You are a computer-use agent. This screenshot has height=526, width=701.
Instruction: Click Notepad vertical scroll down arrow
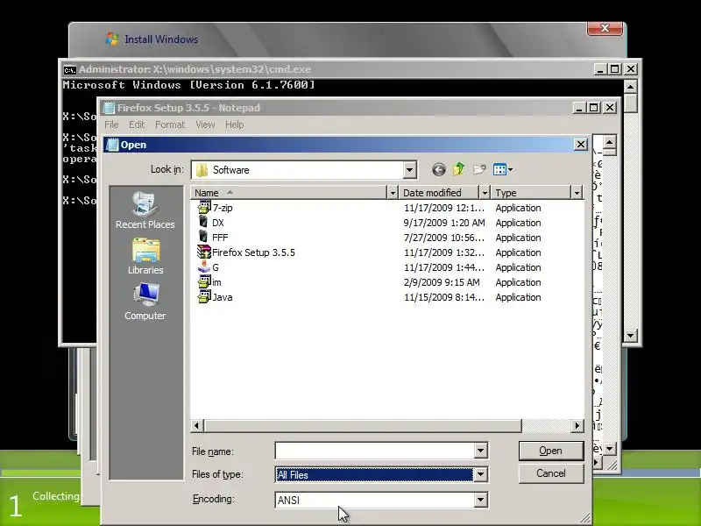point(609,448)
